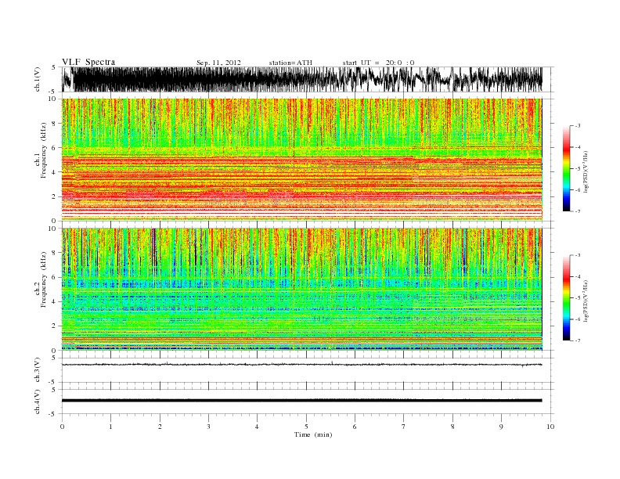The image size is (620, 479).
Task: Click the ch.1 waveform trace panel
Action: pos(307,79)
